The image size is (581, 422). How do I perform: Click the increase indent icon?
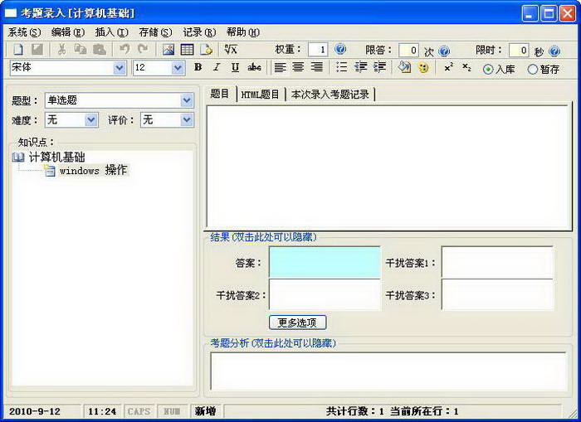(380, 67)
